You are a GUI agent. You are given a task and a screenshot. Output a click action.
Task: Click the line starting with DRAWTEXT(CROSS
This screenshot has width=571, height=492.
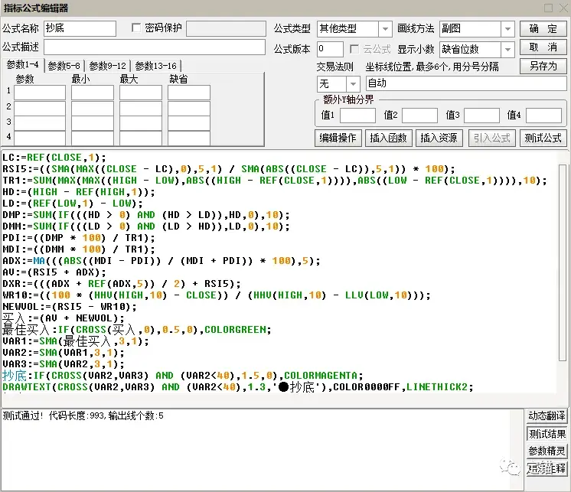238,387
